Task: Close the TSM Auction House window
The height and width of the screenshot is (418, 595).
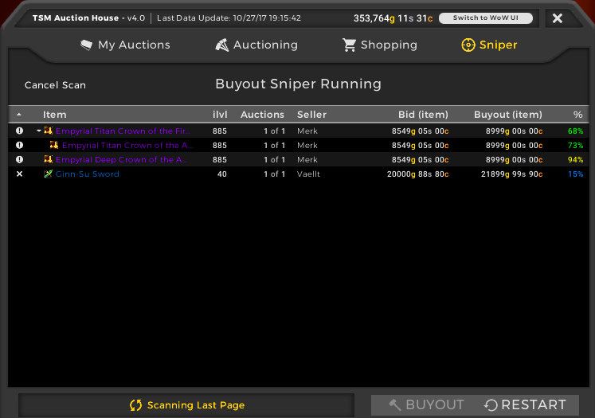Action: [x=558, y=18]
